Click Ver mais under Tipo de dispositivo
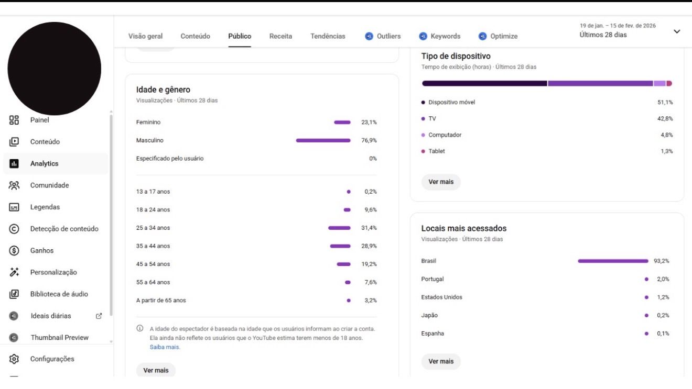Screen dimensions: 692x389 pyautogui.click(x=441, y=182)
